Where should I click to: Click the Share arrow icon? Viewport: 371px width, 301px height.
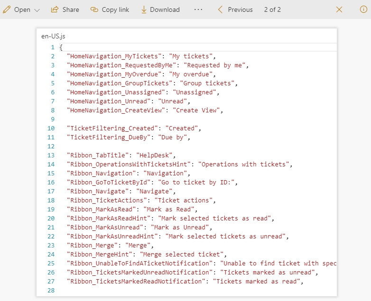(x=55, y=9)
